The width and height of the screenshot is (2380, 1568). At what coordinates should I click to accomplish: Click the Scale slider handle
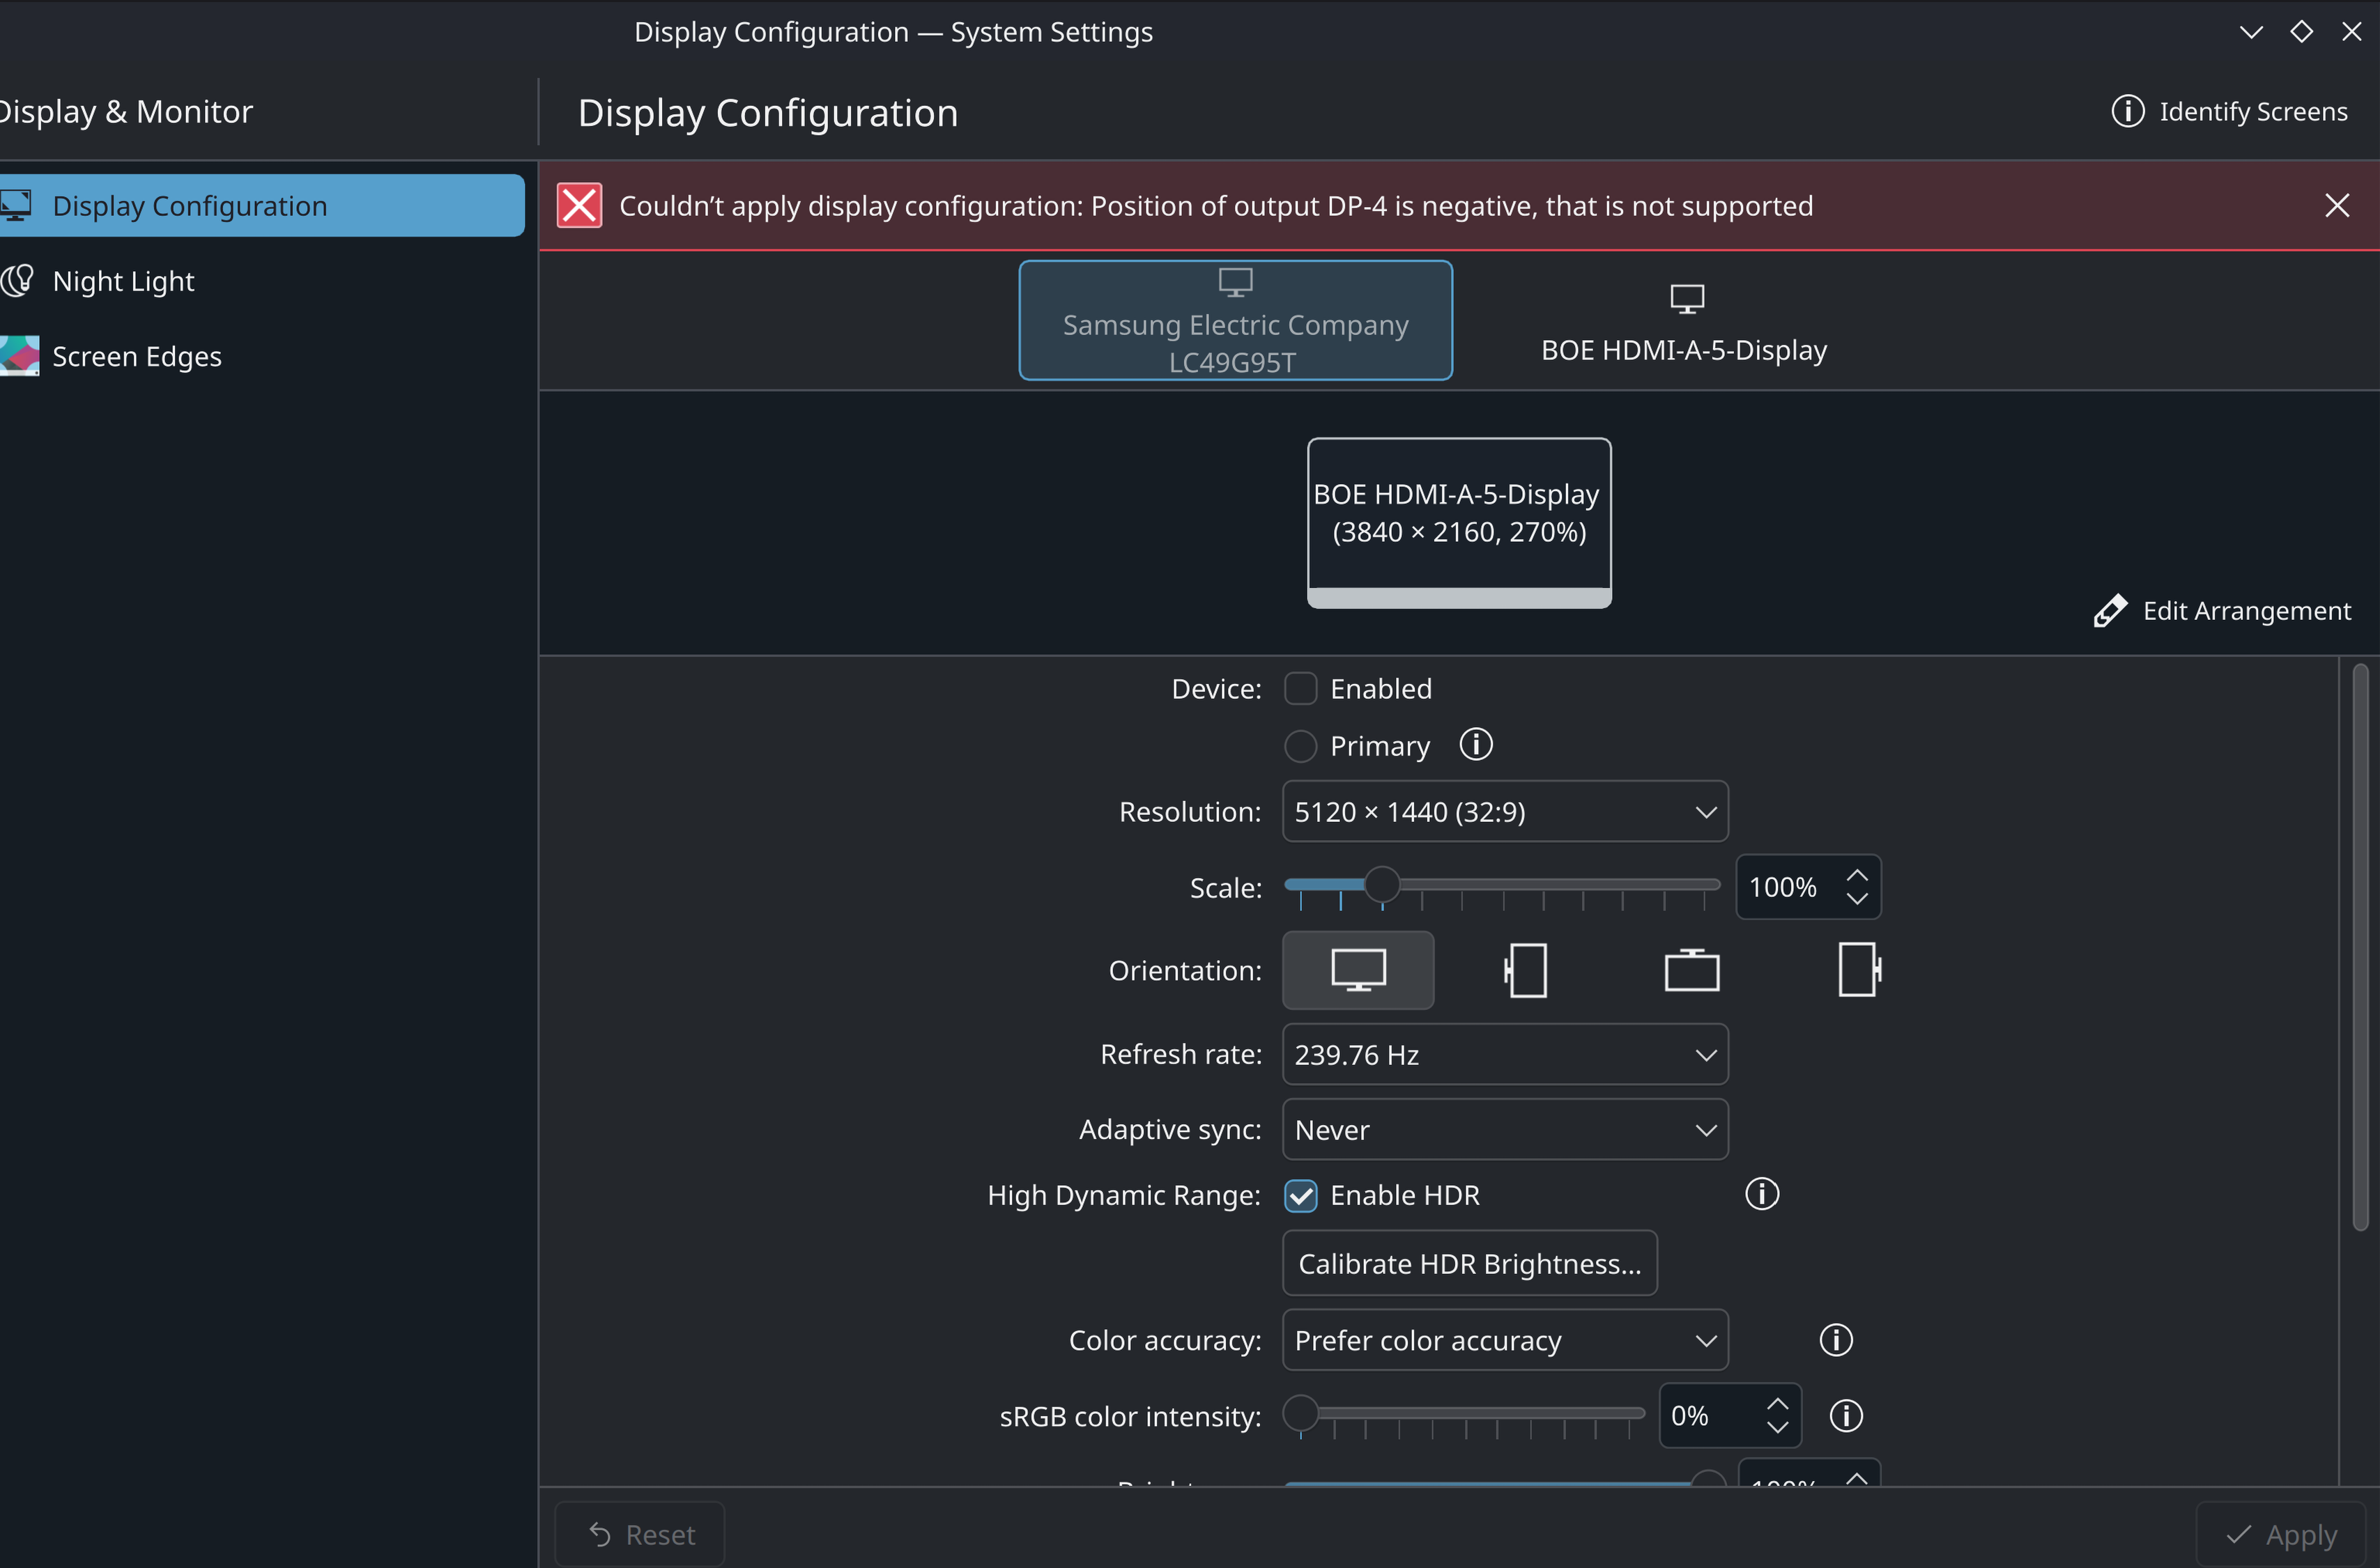(1381, 885)
